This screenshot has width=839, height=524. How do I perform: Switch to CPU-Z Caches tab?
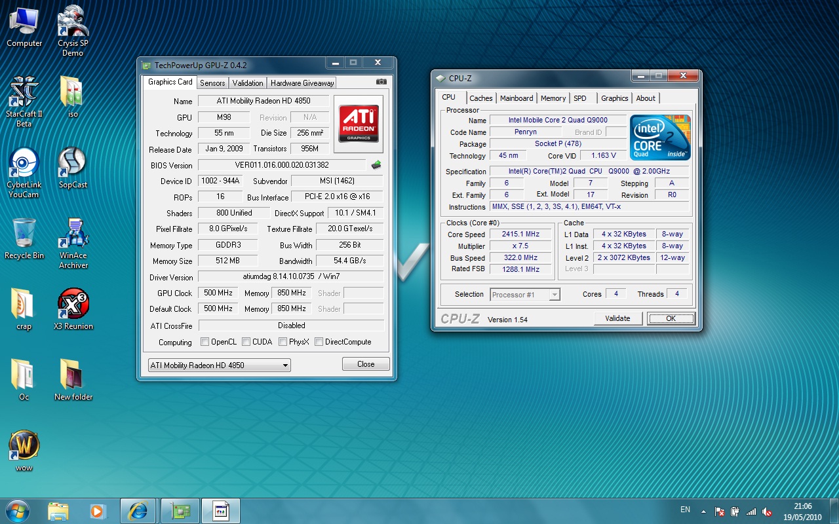pos(481,98)
